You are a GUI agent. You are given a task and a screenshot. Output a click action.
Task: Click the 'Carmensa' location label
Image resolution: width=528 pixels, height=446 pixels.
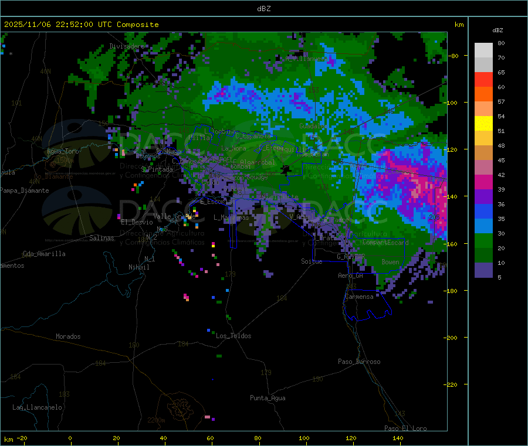359,297
